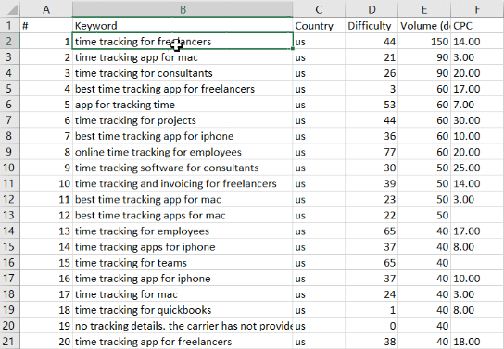Select row 5 header
This screenshot has height=349, width=504.
[x=9, y=89]
